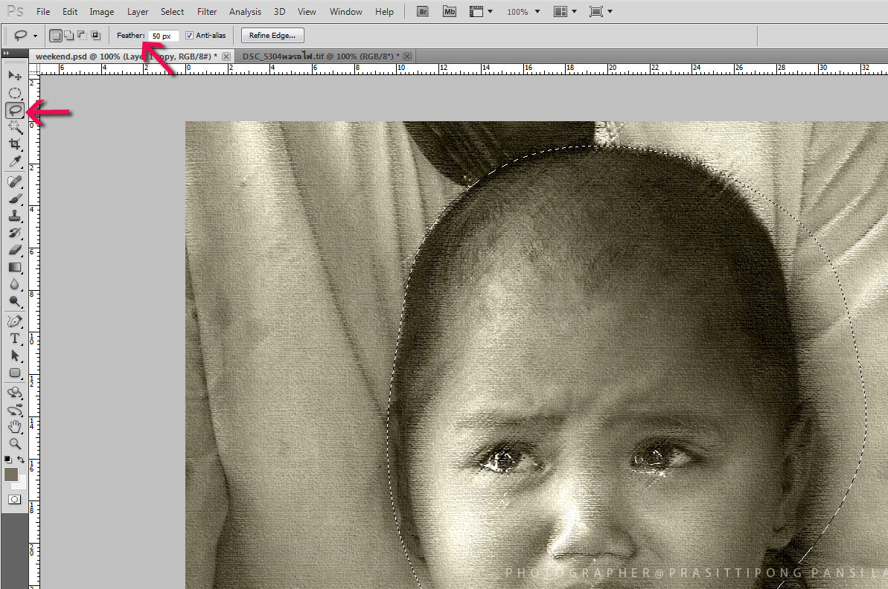Select the Crop tool
Viewport: 888px width, 589px height.
(x=14, y=144)
